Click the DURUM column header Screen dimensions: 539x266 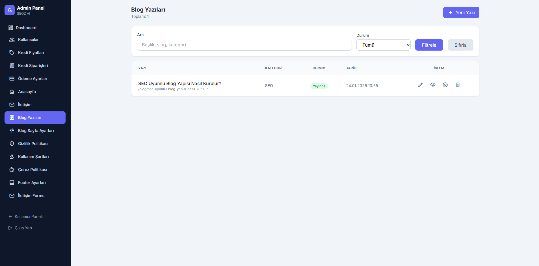coord(319,68)
